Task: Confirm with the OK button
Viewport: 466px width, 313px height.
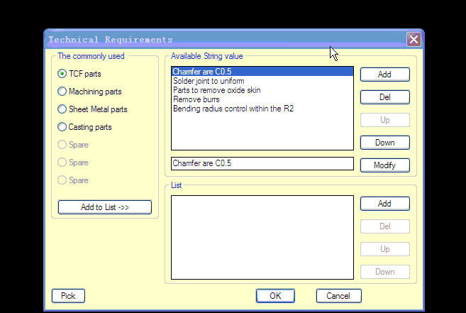Action: [x=275, y=296]
